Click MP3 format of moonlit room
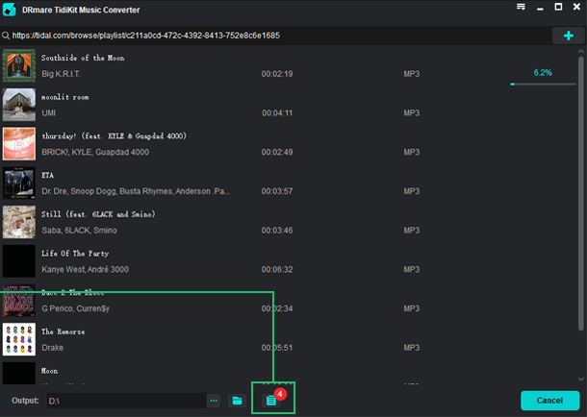This screenshot has height=417, width=587. 412,112
